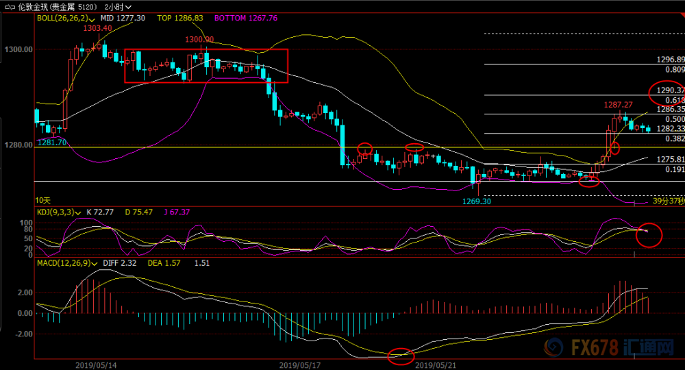Click the 2019/05/17 date on time axis
This screenshot has width=685, height=370.
click(x=300, y=365)
